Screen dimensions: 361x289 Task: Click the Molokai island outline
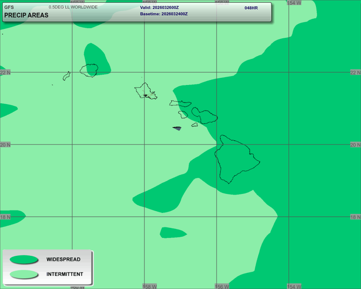pyautogui.click(x=180, y=103)
